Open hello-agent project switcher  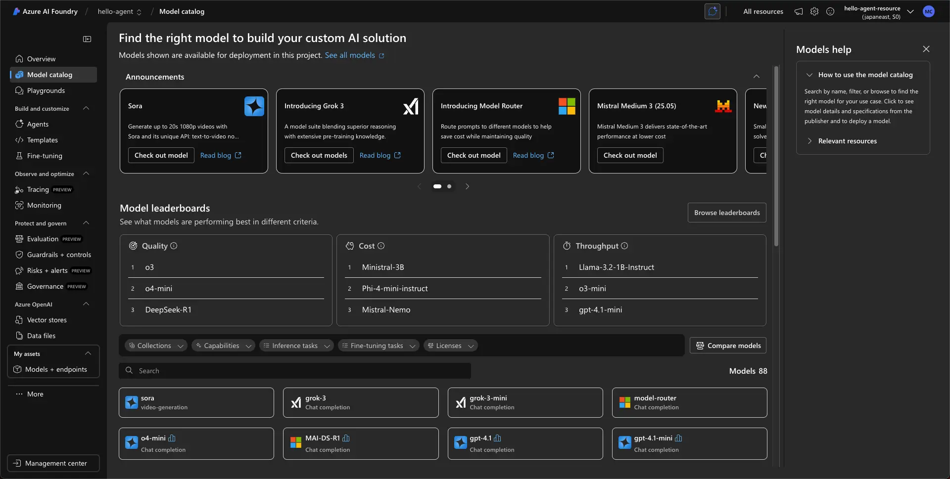tap(120, 11)
